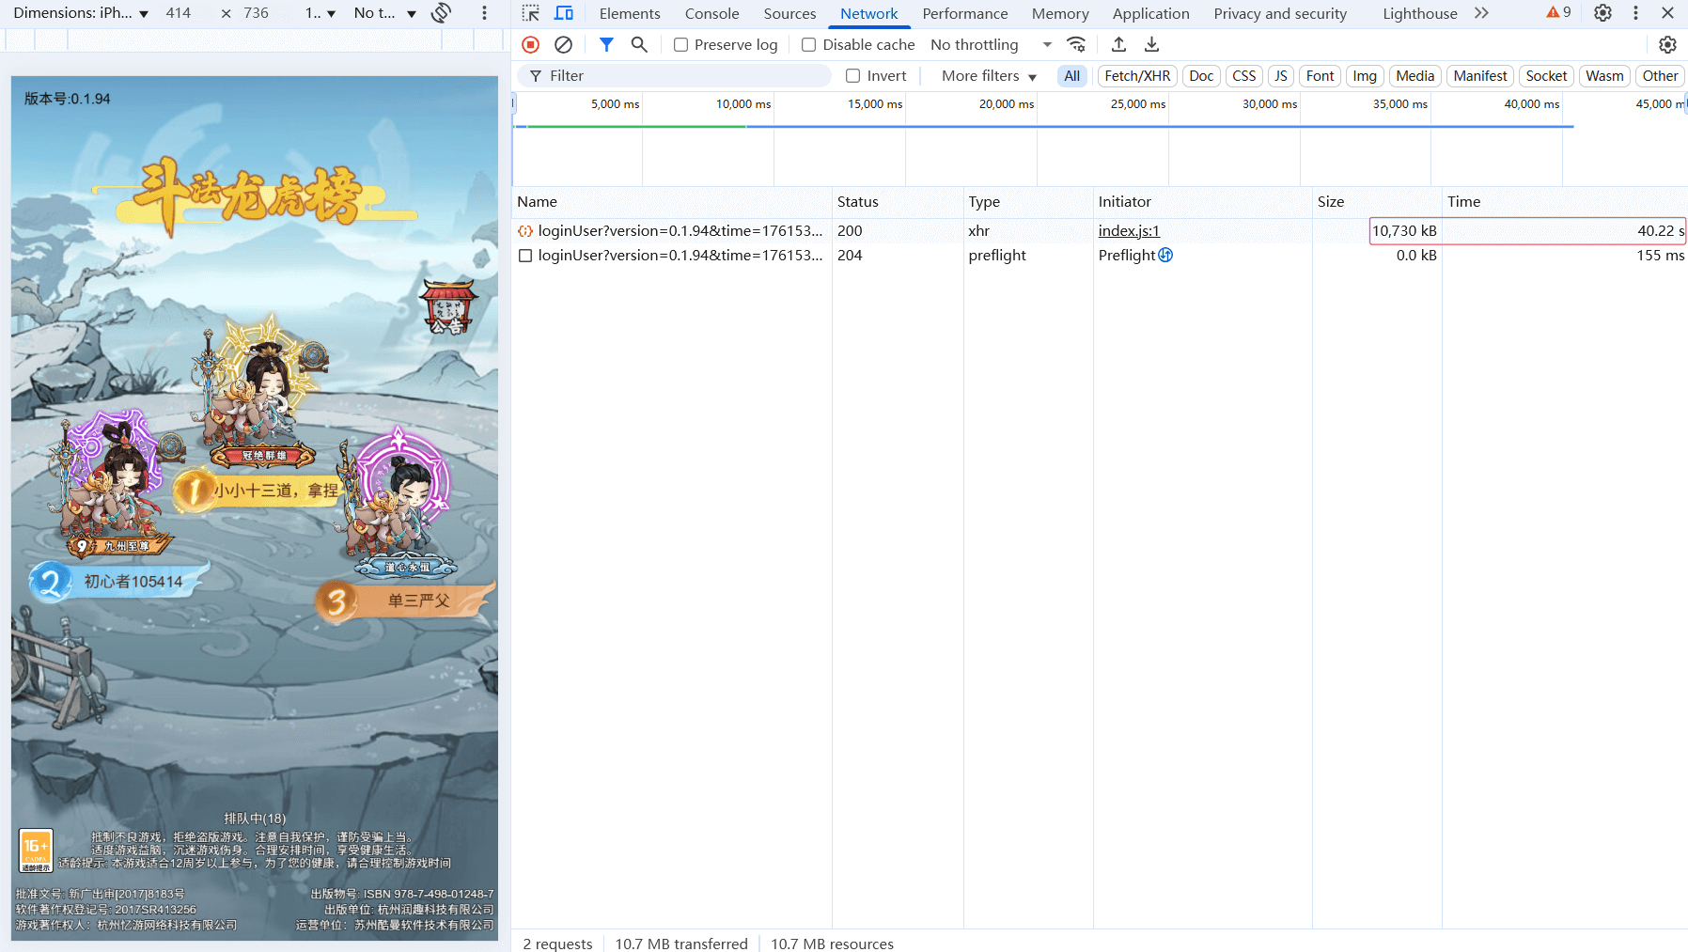
Task: Rotate the device viewport orientation
Action: (x=441, y=13)
